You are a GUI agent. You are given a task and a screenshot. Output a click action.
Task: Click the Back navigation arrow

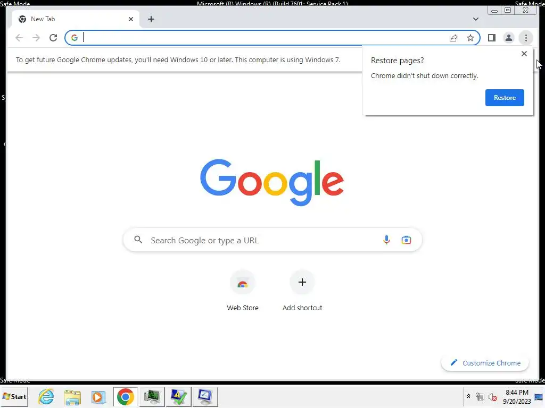click(19, 38)
